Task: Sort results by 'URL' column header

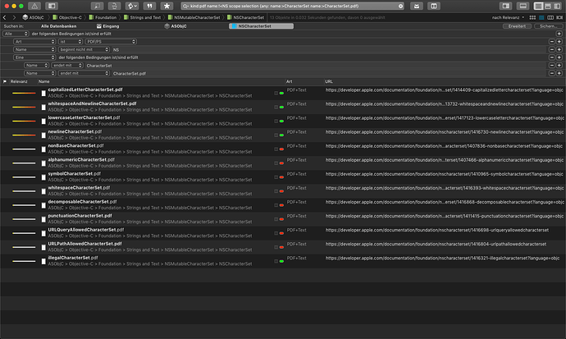Action: point(329,81)
